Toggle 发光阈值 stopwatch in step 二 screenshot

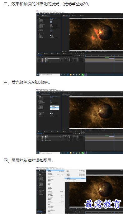point(40,21)
